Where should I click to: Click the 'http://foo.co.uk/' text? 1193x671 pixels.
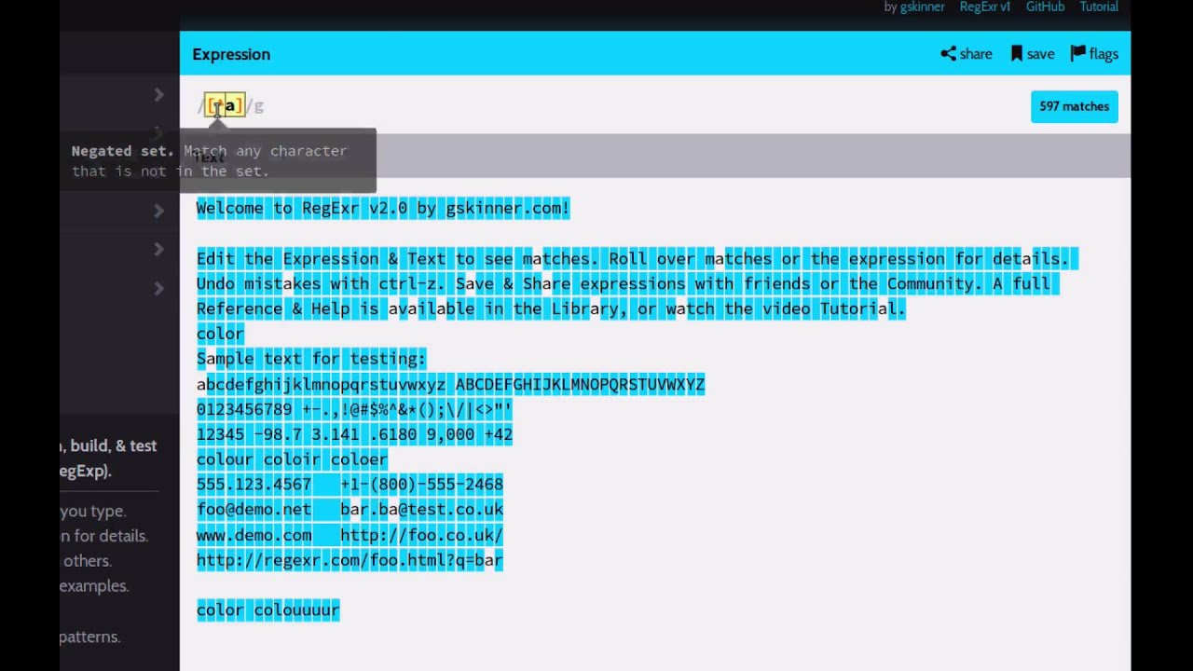tap(421, 535)
